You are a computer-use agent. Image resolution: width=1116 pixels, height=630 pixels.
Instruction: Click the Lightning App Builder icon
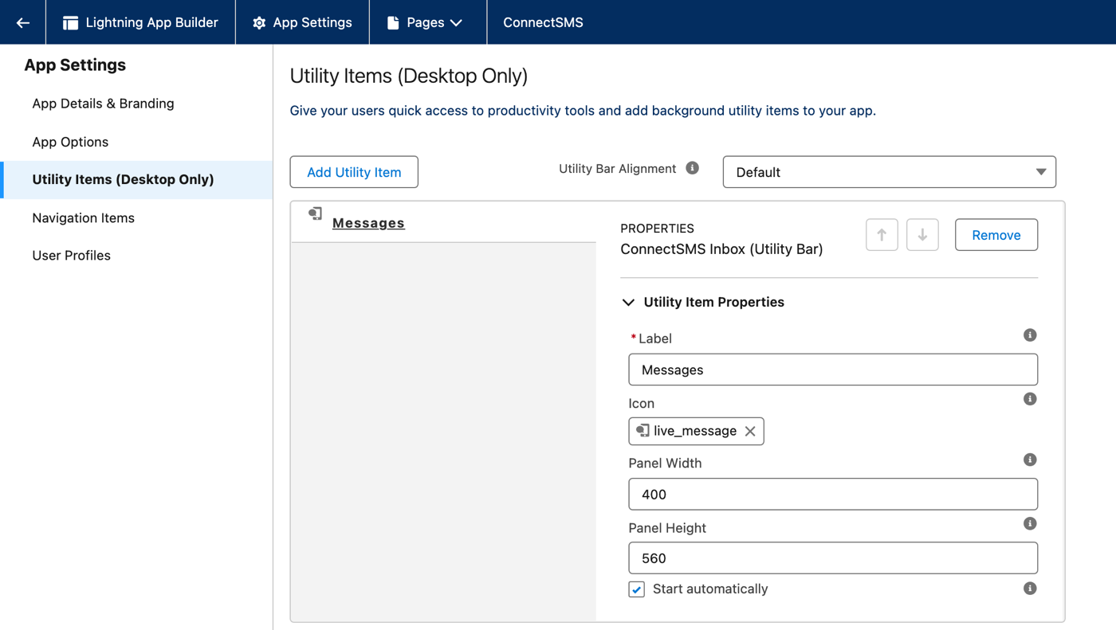point(70,22)
